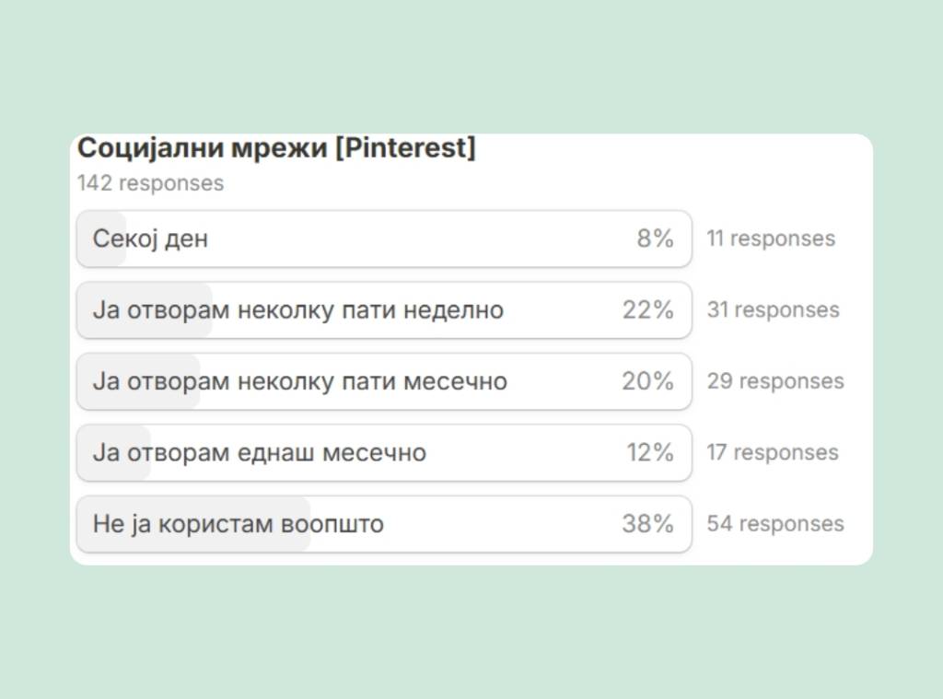Open the "31 responses" count
Screen dimensions: 943x699
[773, 310]
